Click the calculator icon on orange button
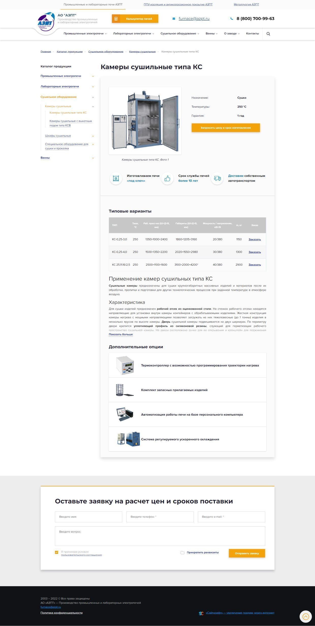The image size is (315, 626). click(116, 19)
